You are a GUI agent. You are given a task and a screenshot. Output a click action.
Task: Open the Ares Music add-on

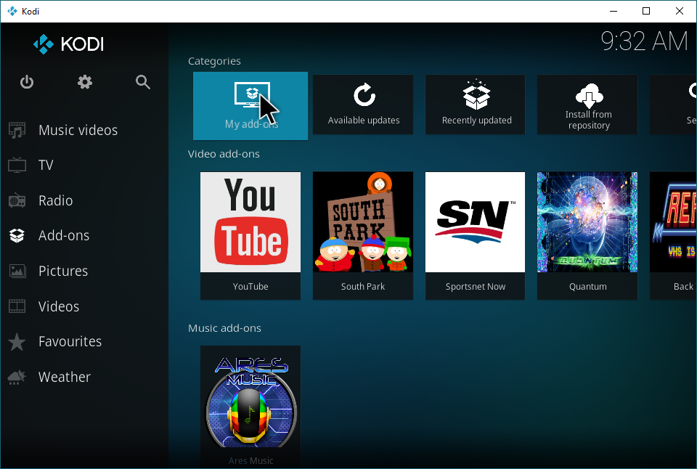tap(250, 405)
